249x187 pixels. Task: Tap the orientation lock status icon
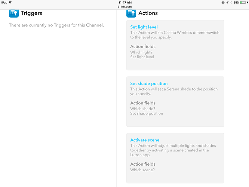(223, 2)
